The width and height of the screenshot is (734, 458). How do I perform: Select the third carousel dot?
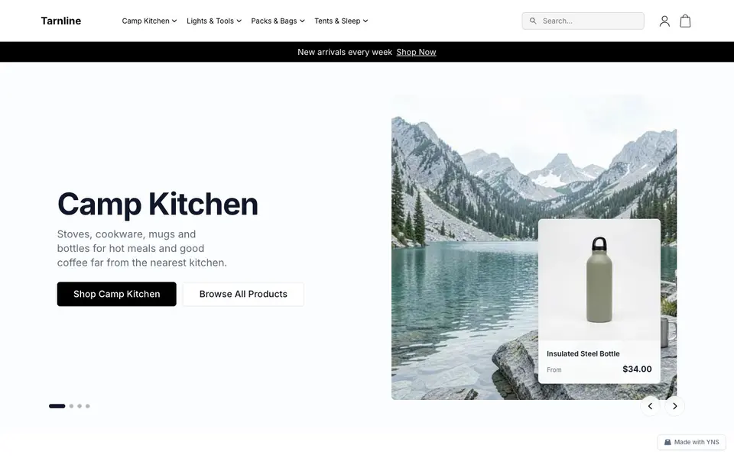coord(80,406)
